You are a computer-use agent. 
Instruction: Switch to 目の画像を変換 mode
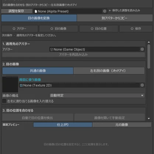tap(39, 18)
